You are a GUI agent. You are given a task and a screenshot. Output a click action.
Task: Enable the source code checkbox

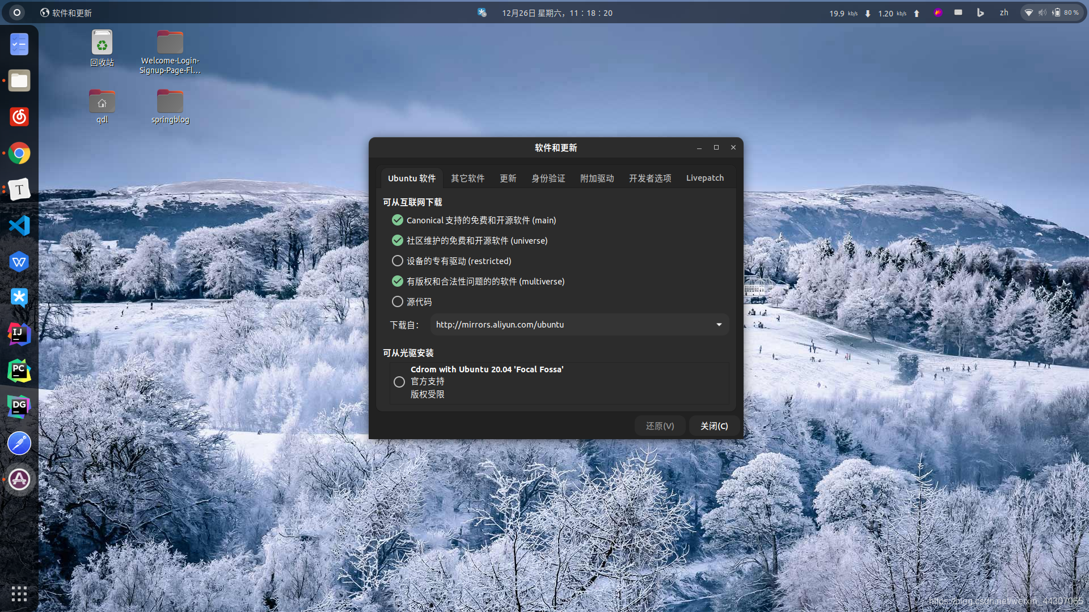(398, 301)
